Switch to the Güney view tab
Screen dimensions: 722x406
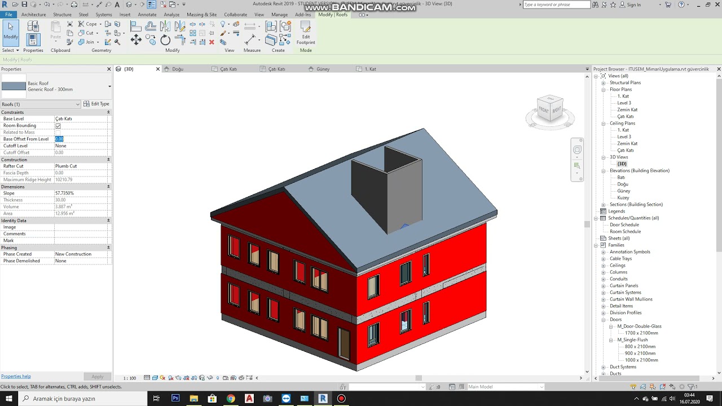[323, 69]
